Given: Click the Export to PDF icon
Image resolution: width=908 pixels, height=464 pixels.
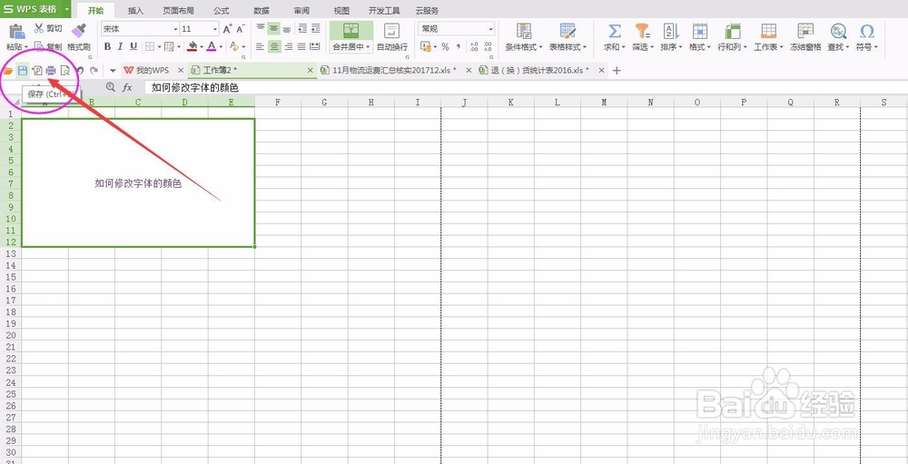Looking at the screenshot, I should tap(37, 71).
